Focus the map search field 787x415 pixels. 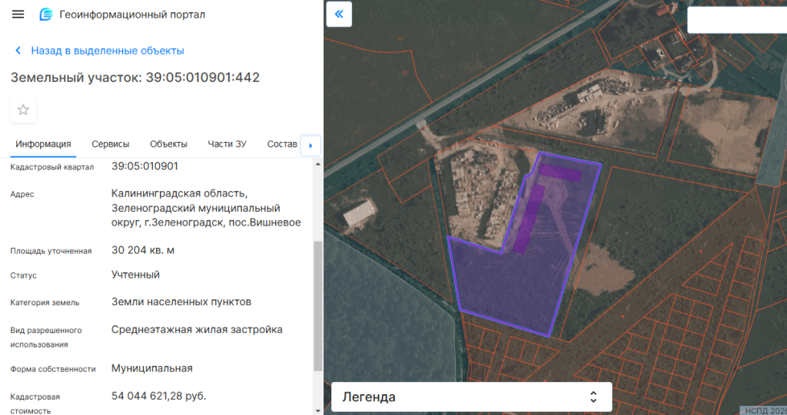736,20
